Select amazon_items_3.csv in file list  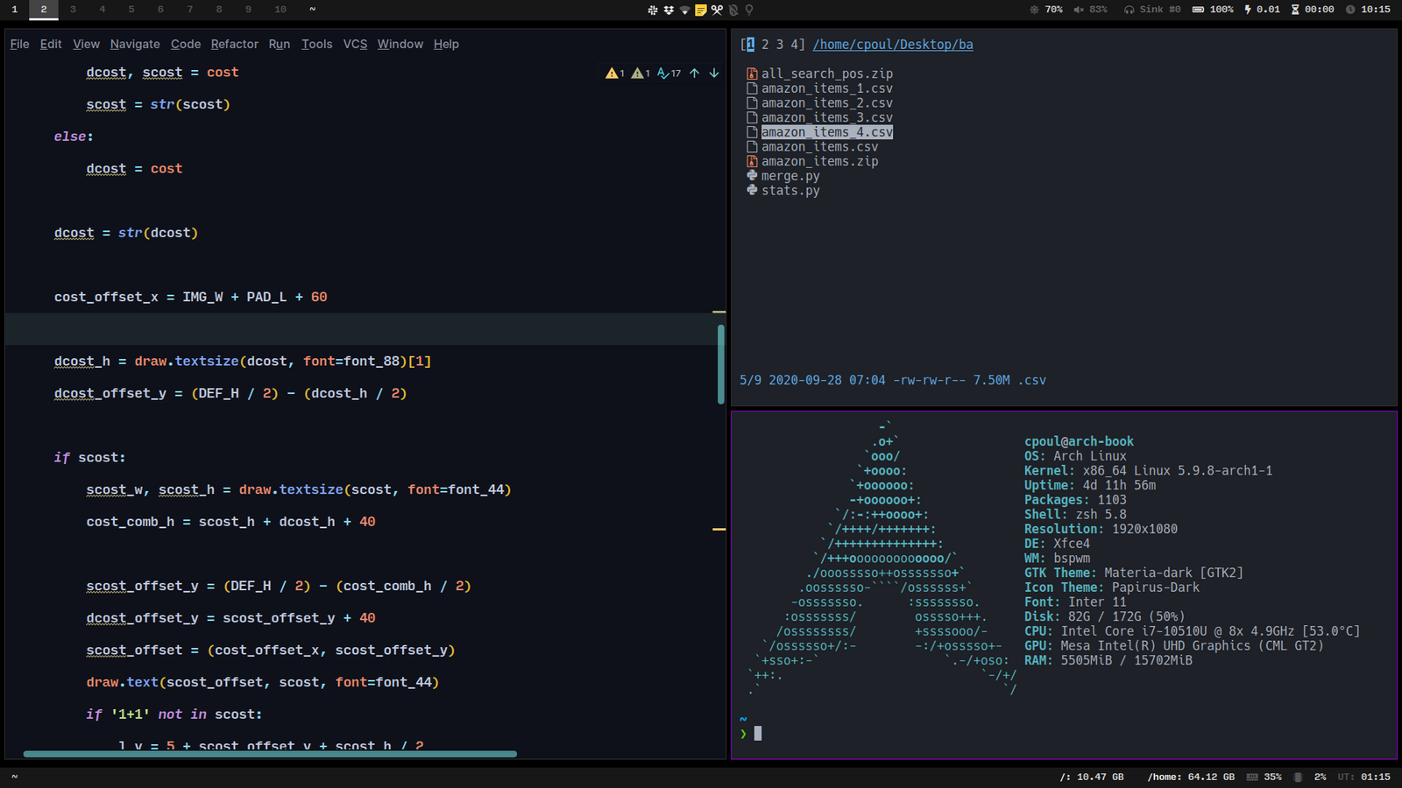[827, 117]
